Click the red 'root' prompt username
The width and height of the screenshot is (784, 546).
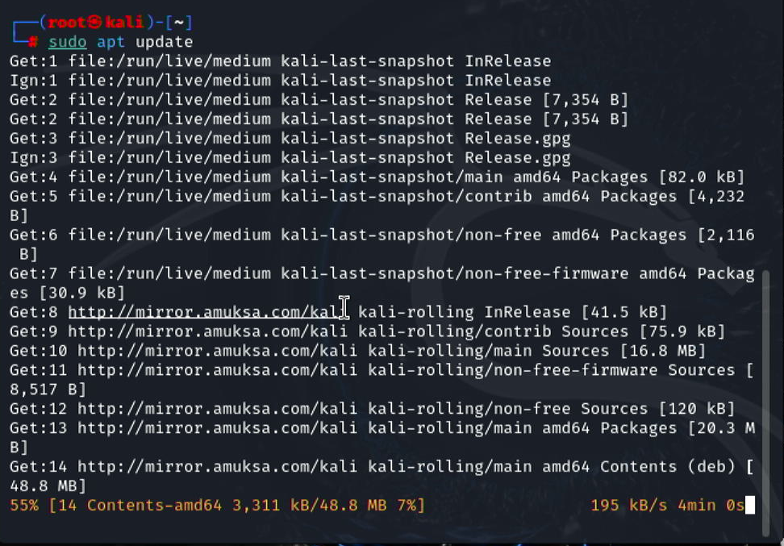click(x=68, y=22)
